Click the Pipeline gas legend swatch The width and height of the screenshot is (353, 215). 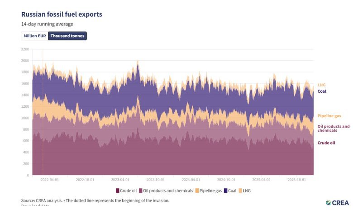point(198,191)
